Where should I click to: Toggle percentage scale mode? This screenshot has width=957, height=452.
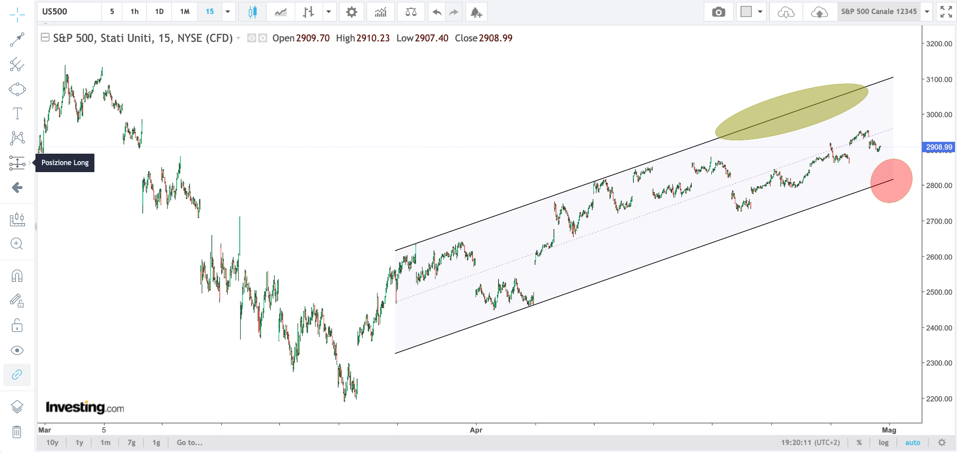(x=859, y=443)
